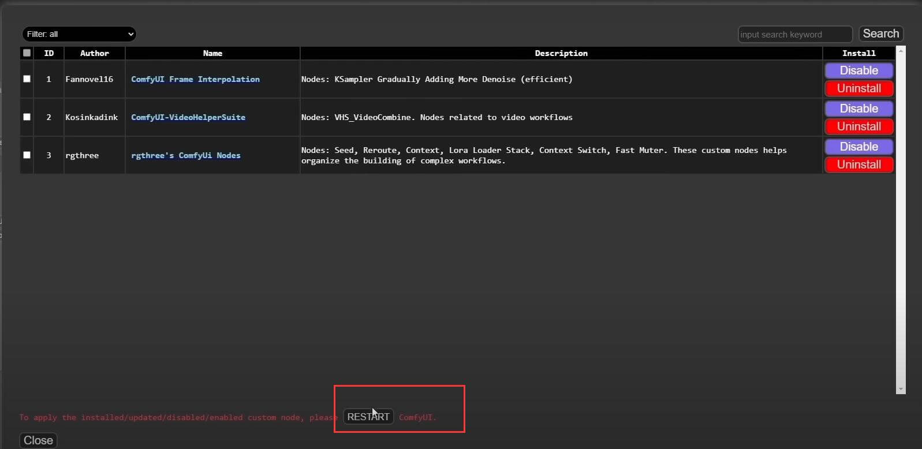
Task: Check the box for row 1 Fannovel16
Action: coord(27,78)
